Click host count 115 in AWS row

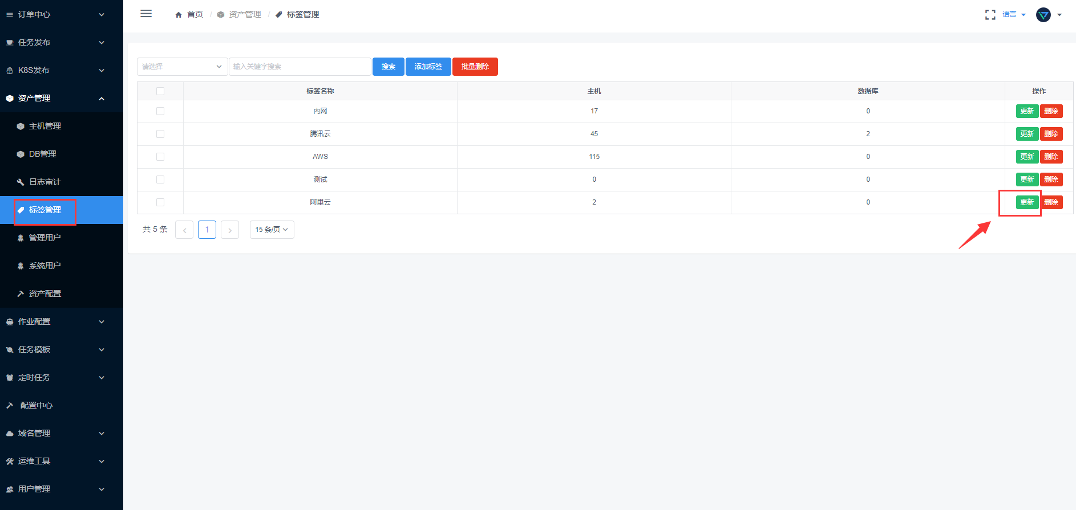coord(594,157)
